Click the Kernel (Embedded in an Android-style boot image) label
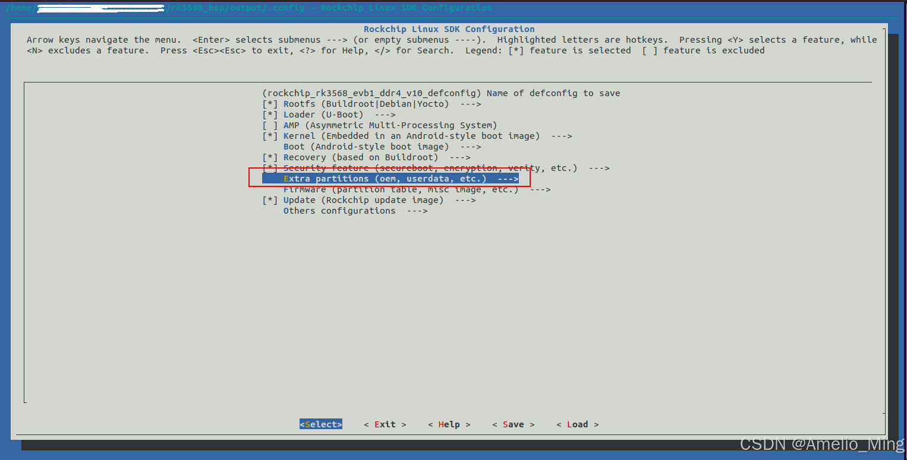 click(x=412, y=136)
